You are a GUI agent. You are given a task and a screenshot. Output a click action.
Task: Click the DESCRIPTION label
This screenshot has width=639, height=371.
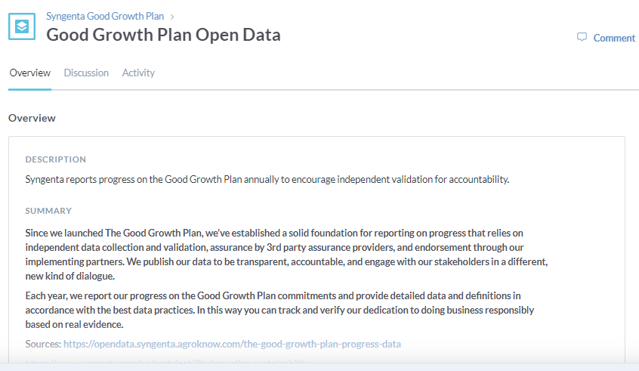coord(55,159)
